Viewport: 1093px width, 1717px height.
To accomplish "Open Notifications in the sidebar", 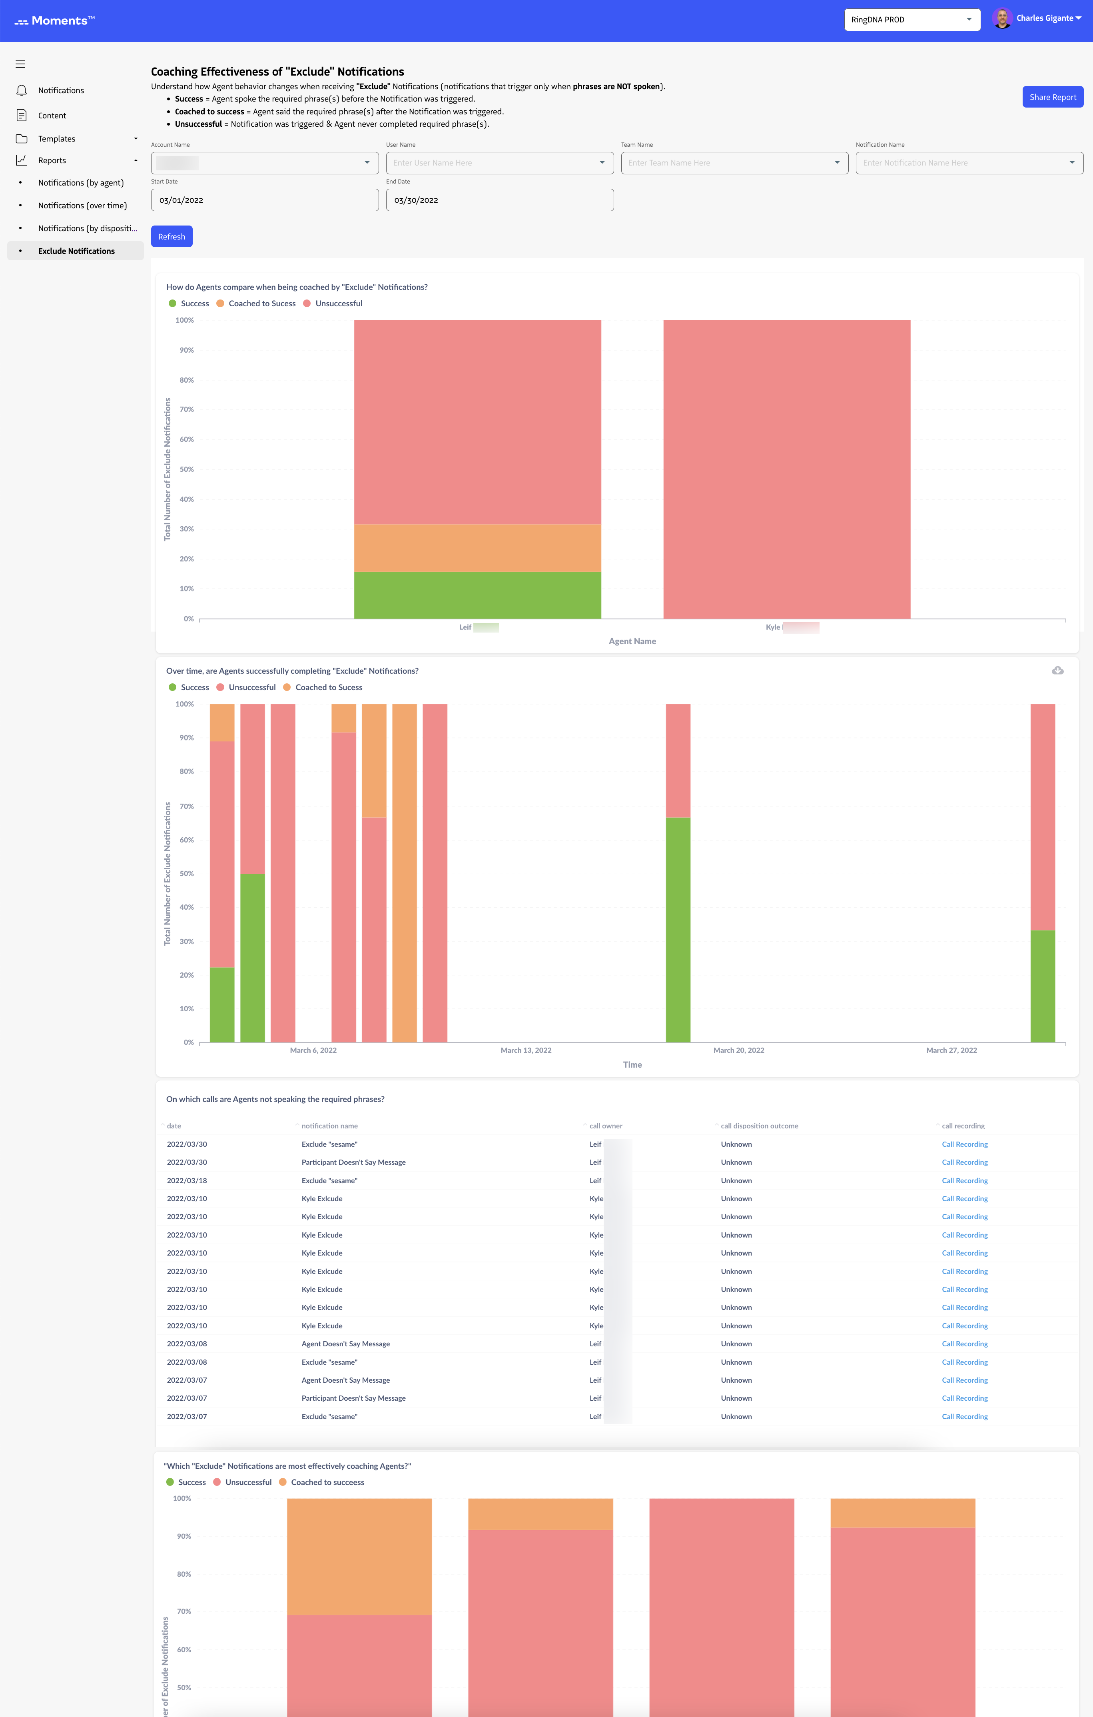I will coord(61,90).
